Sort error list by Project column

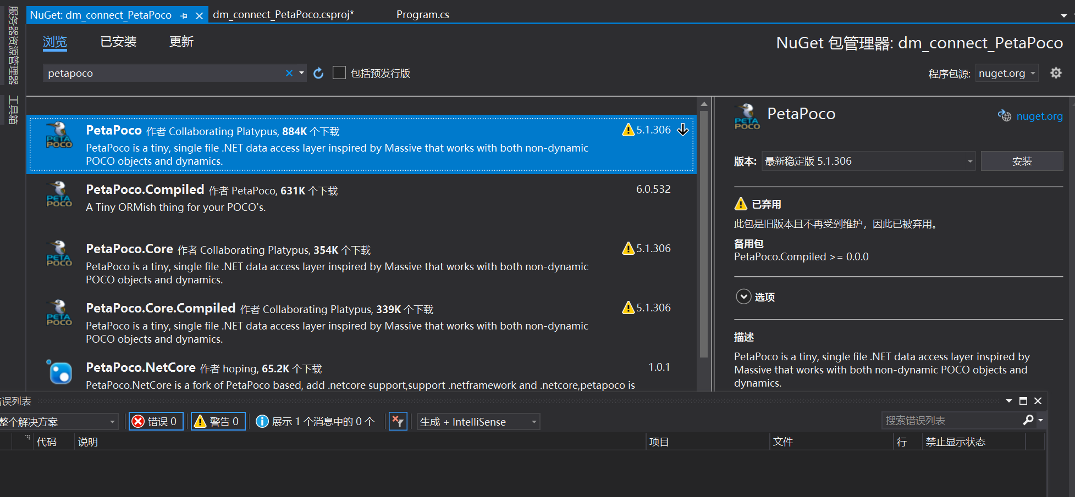(x=707, y=442)
